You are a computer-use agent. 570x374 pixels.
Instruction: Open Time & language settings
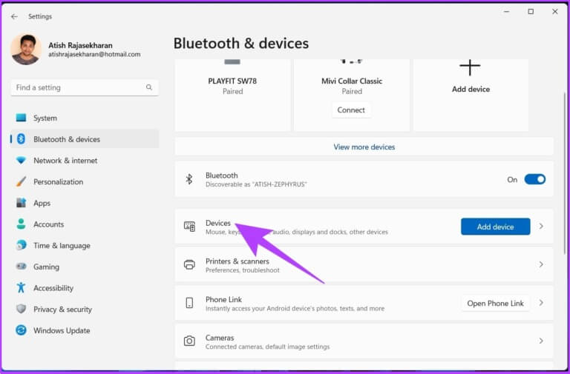tap(85, 245)
